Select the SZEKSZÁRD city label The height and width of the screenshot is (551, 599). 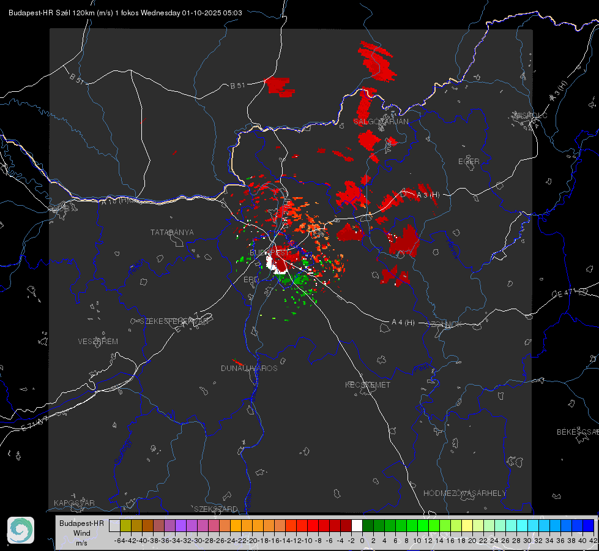coord(216,509)
